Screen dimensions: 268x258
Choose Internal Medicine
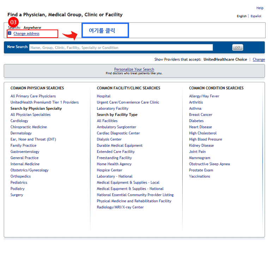pos(25,164)
